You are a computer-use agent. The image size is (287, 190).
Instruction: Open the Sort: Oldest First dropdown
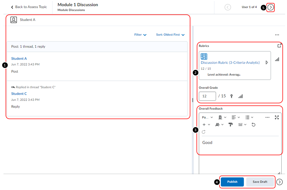tap(170, 35)
